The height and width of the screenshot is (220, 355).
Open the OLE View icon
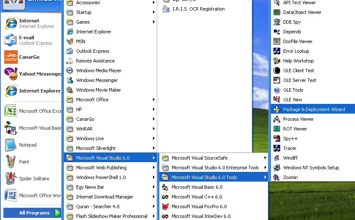point(277,100)
